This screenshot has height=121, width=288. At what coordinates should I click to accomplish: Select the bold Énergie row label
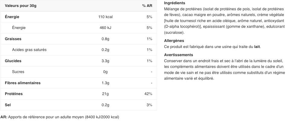click(x=12, y=17)
